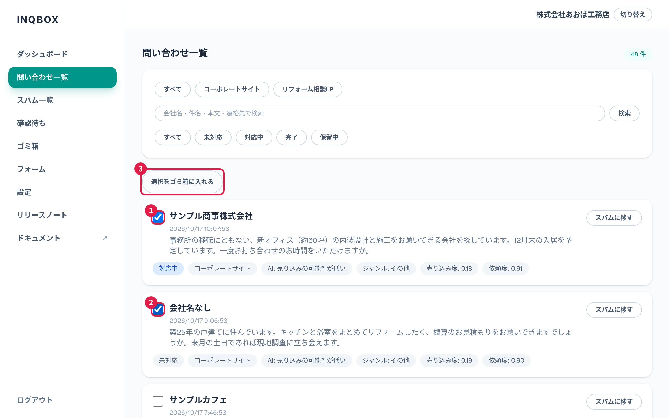The width and height of the screenshot is (669, 418).
Task: Open the ゴミ箱 sidebar item
Action: point(62,146)
